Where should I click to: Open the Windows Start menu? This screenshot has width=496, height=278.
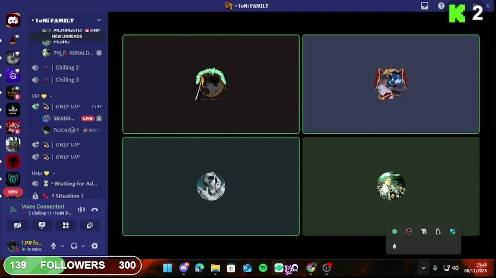coord(167,268)
